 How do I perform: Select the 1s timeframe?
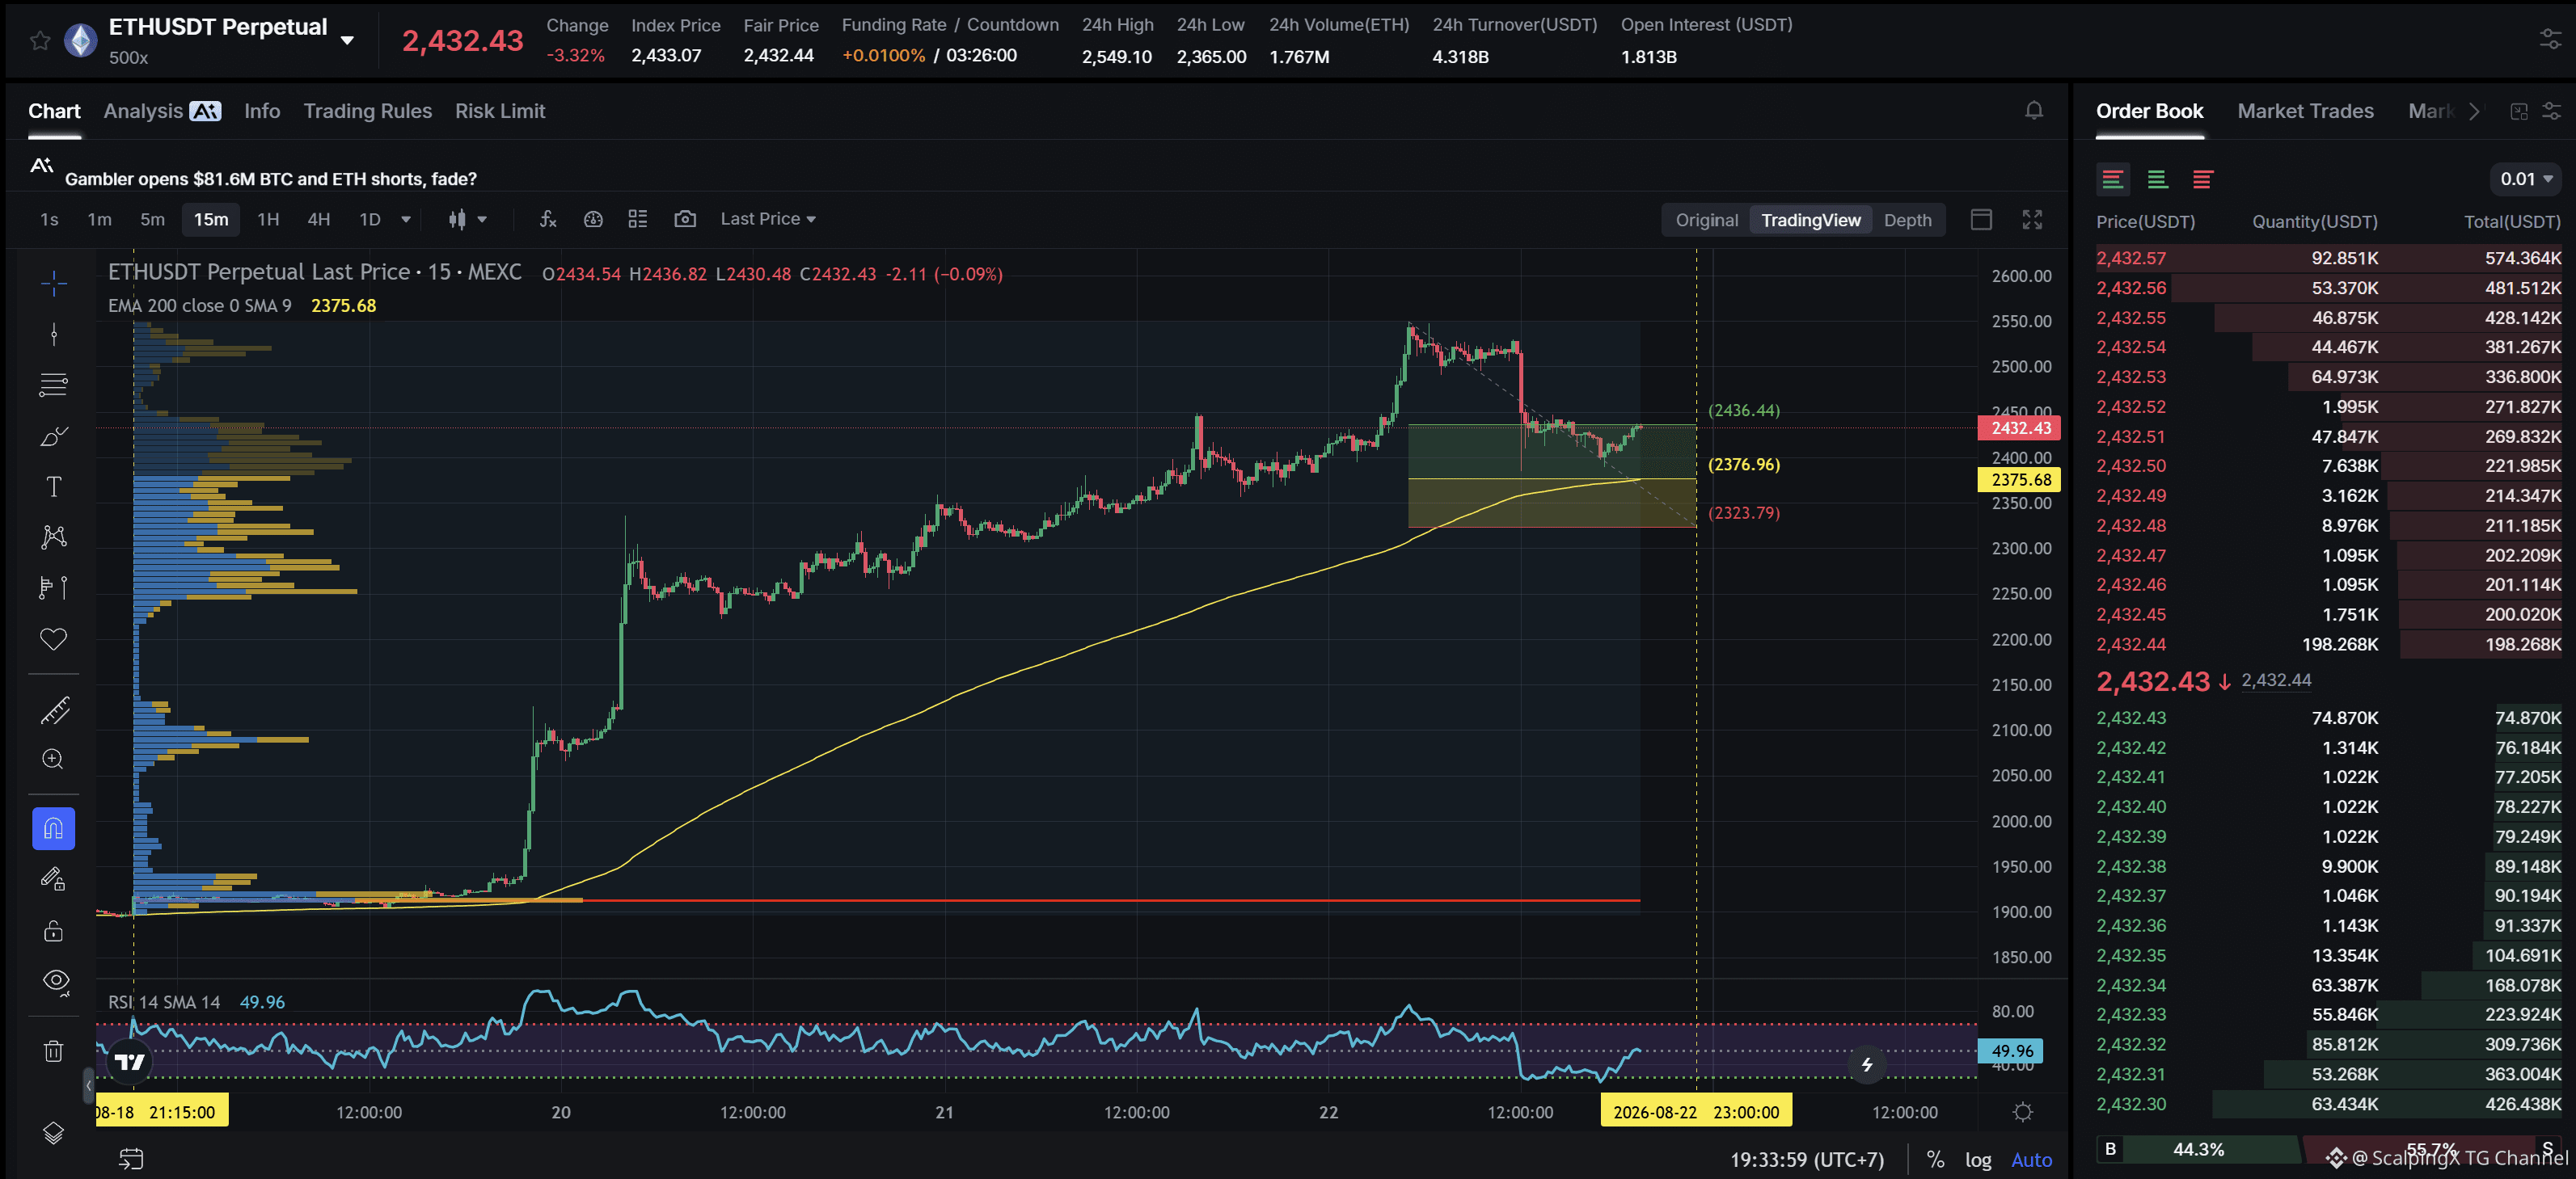pos(49,220)
